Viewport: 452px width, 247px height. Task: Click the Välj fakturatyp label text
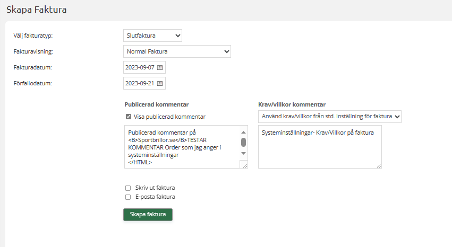click(37, 36)
